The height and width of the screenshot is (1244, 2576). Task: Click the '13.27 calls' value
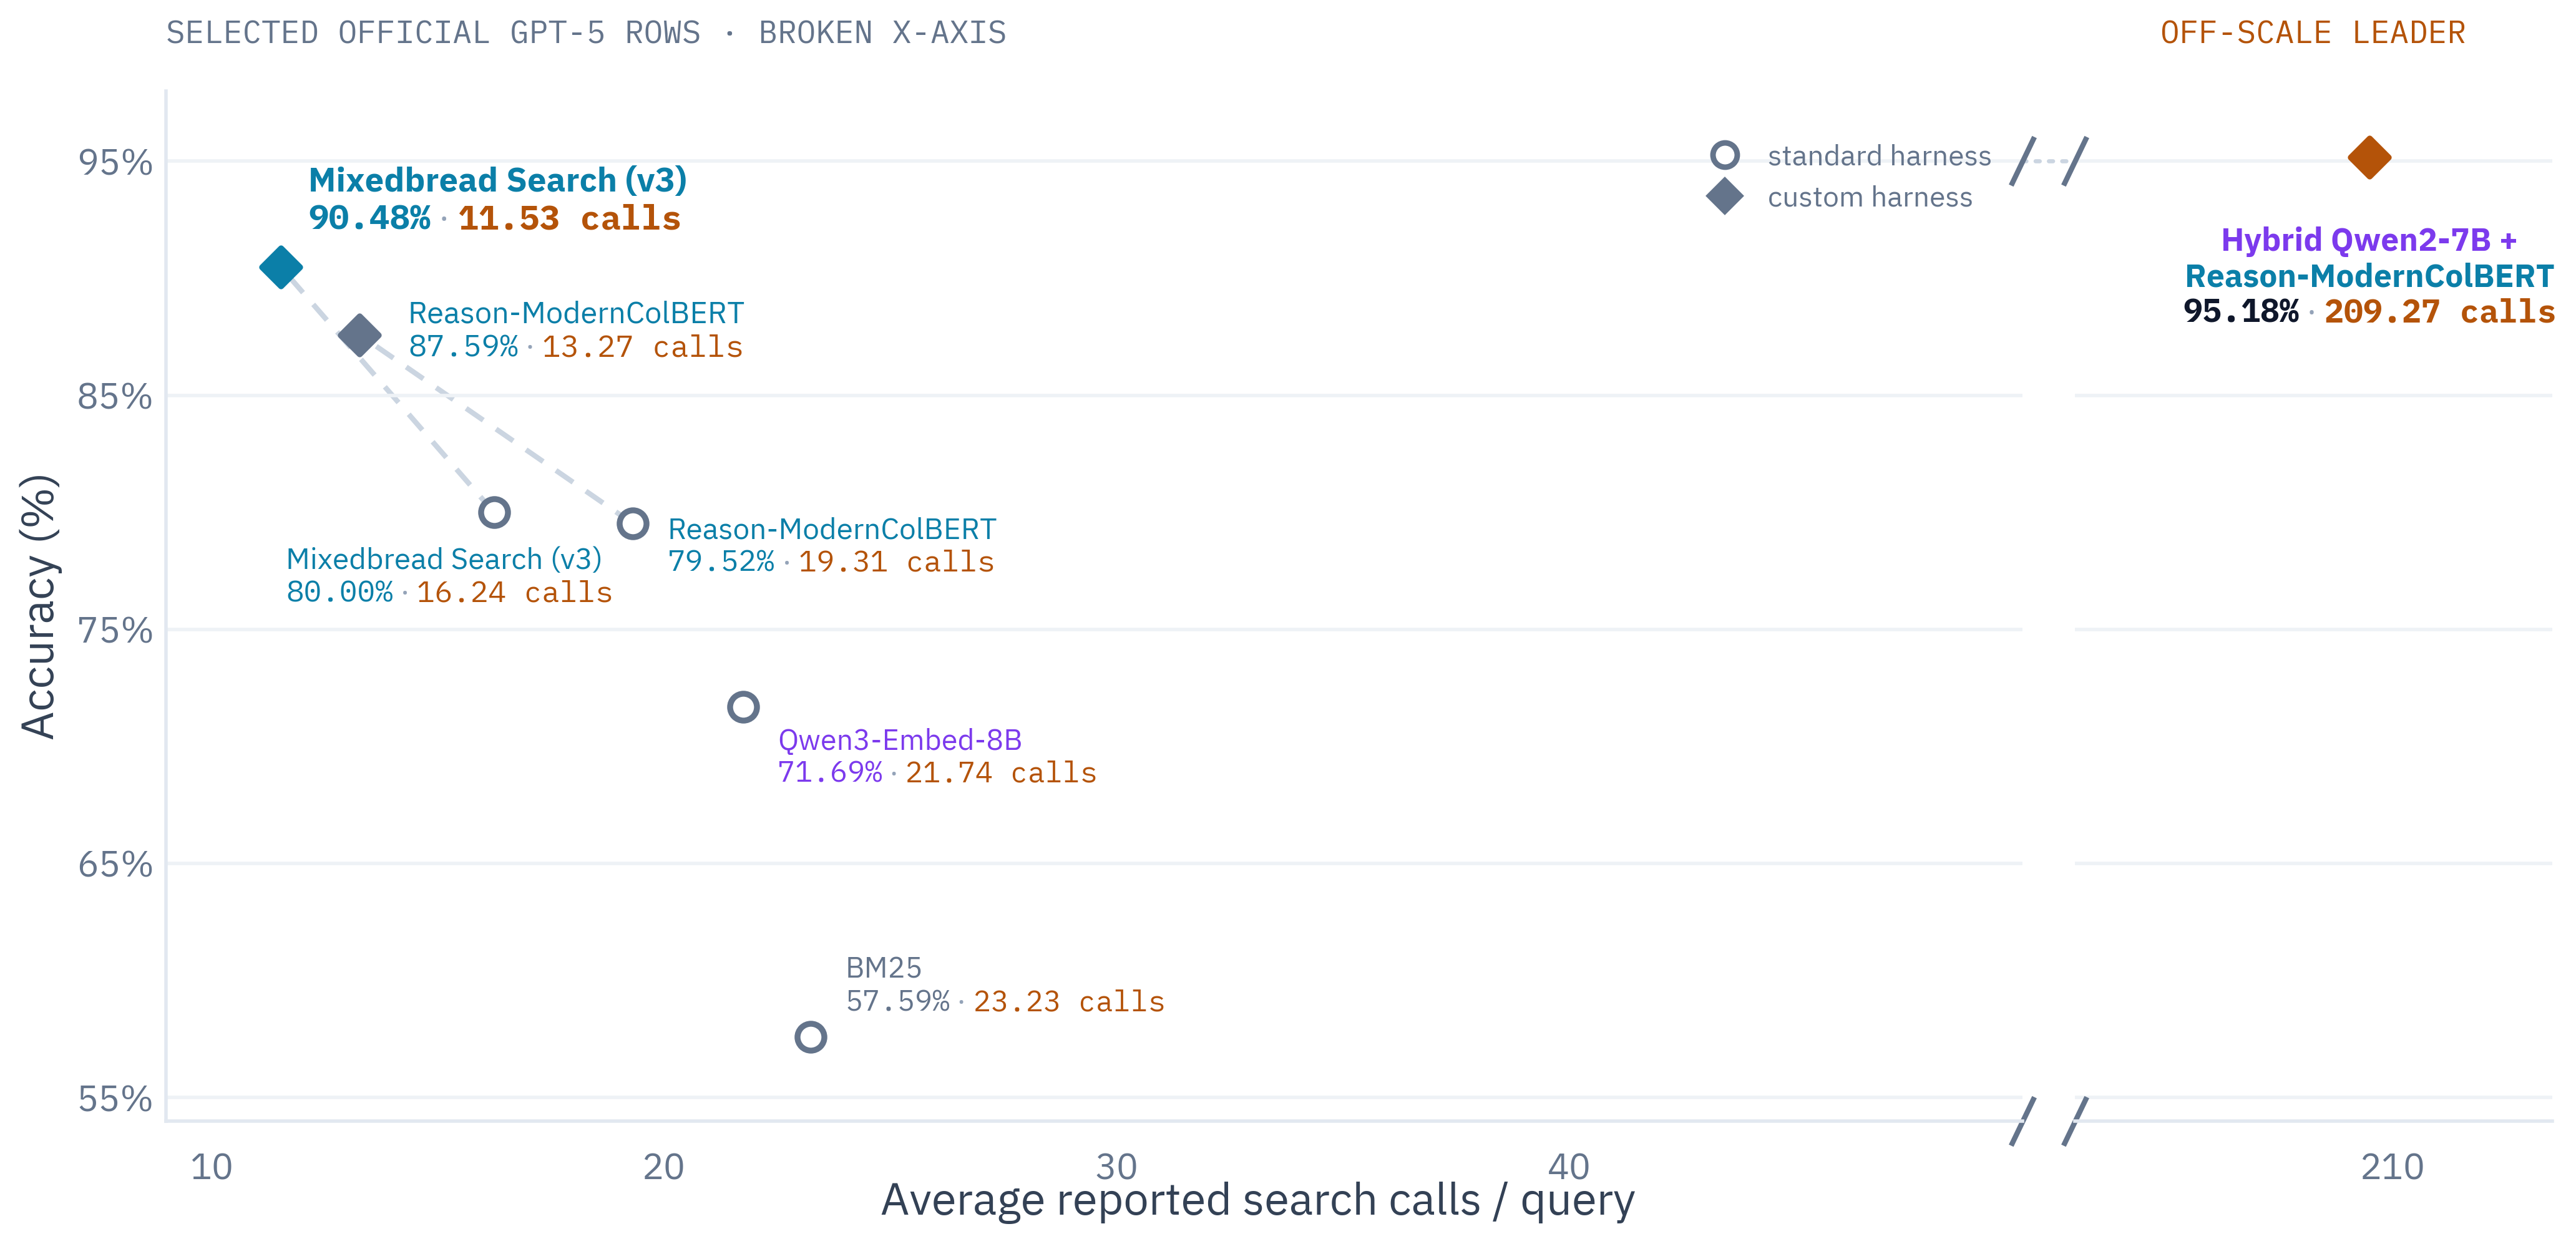pos(642,347)
